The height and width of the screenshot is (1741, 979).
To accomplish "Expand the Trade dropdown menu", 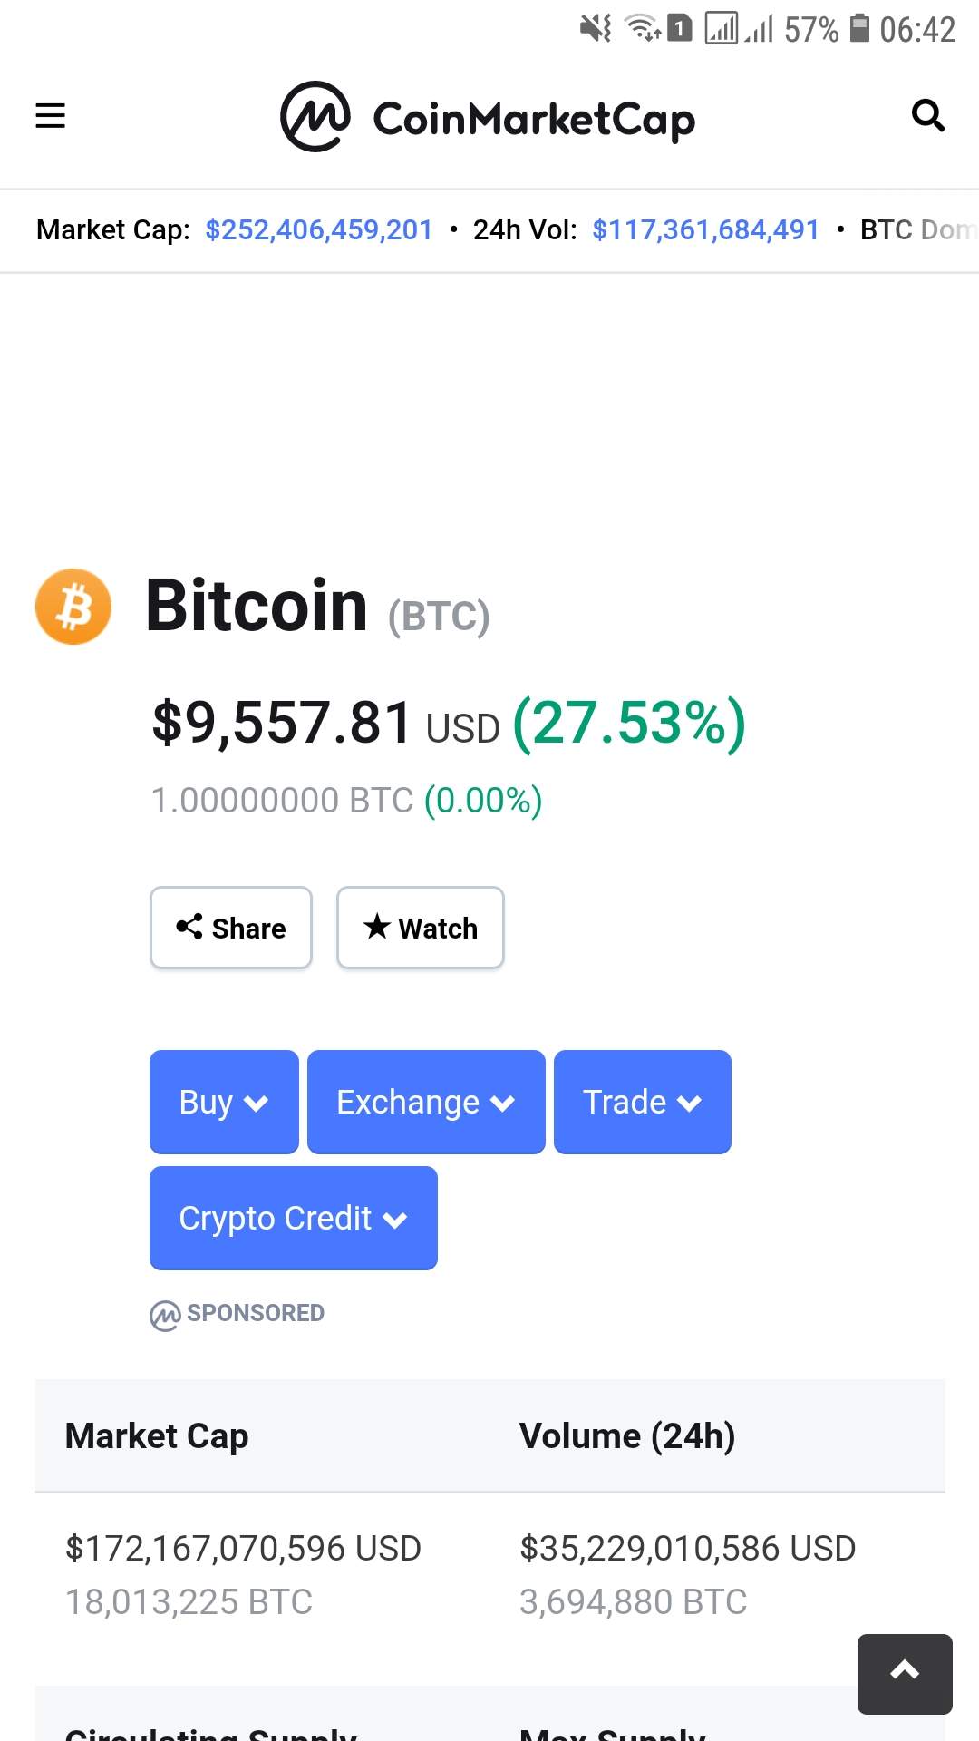I will tap(642, 1102).
